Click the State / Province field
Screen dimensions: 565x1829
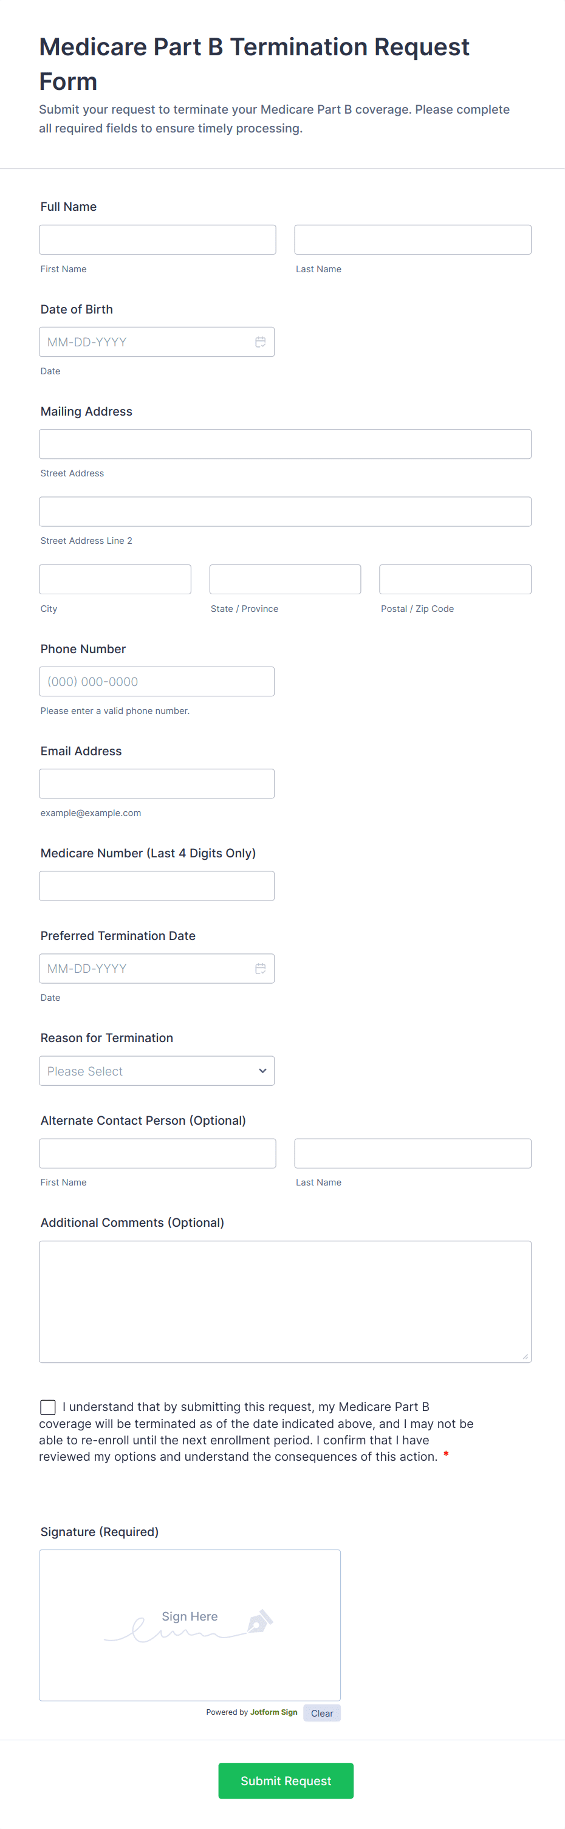tap(285, 579)
